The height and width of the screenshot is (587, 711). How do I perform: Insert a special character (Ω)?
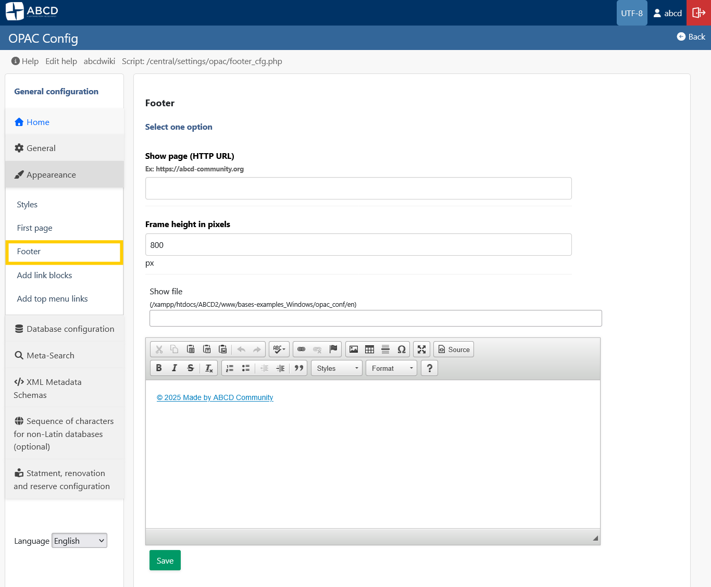pyautogui.click(x=402, y=349)
